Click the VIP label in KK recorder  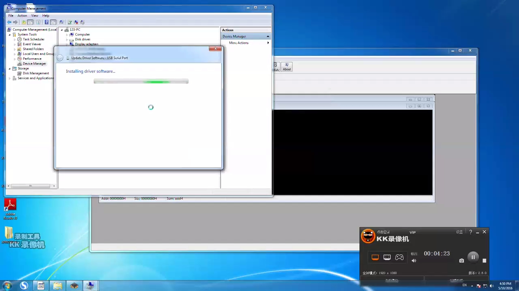(x=413, y=232)
